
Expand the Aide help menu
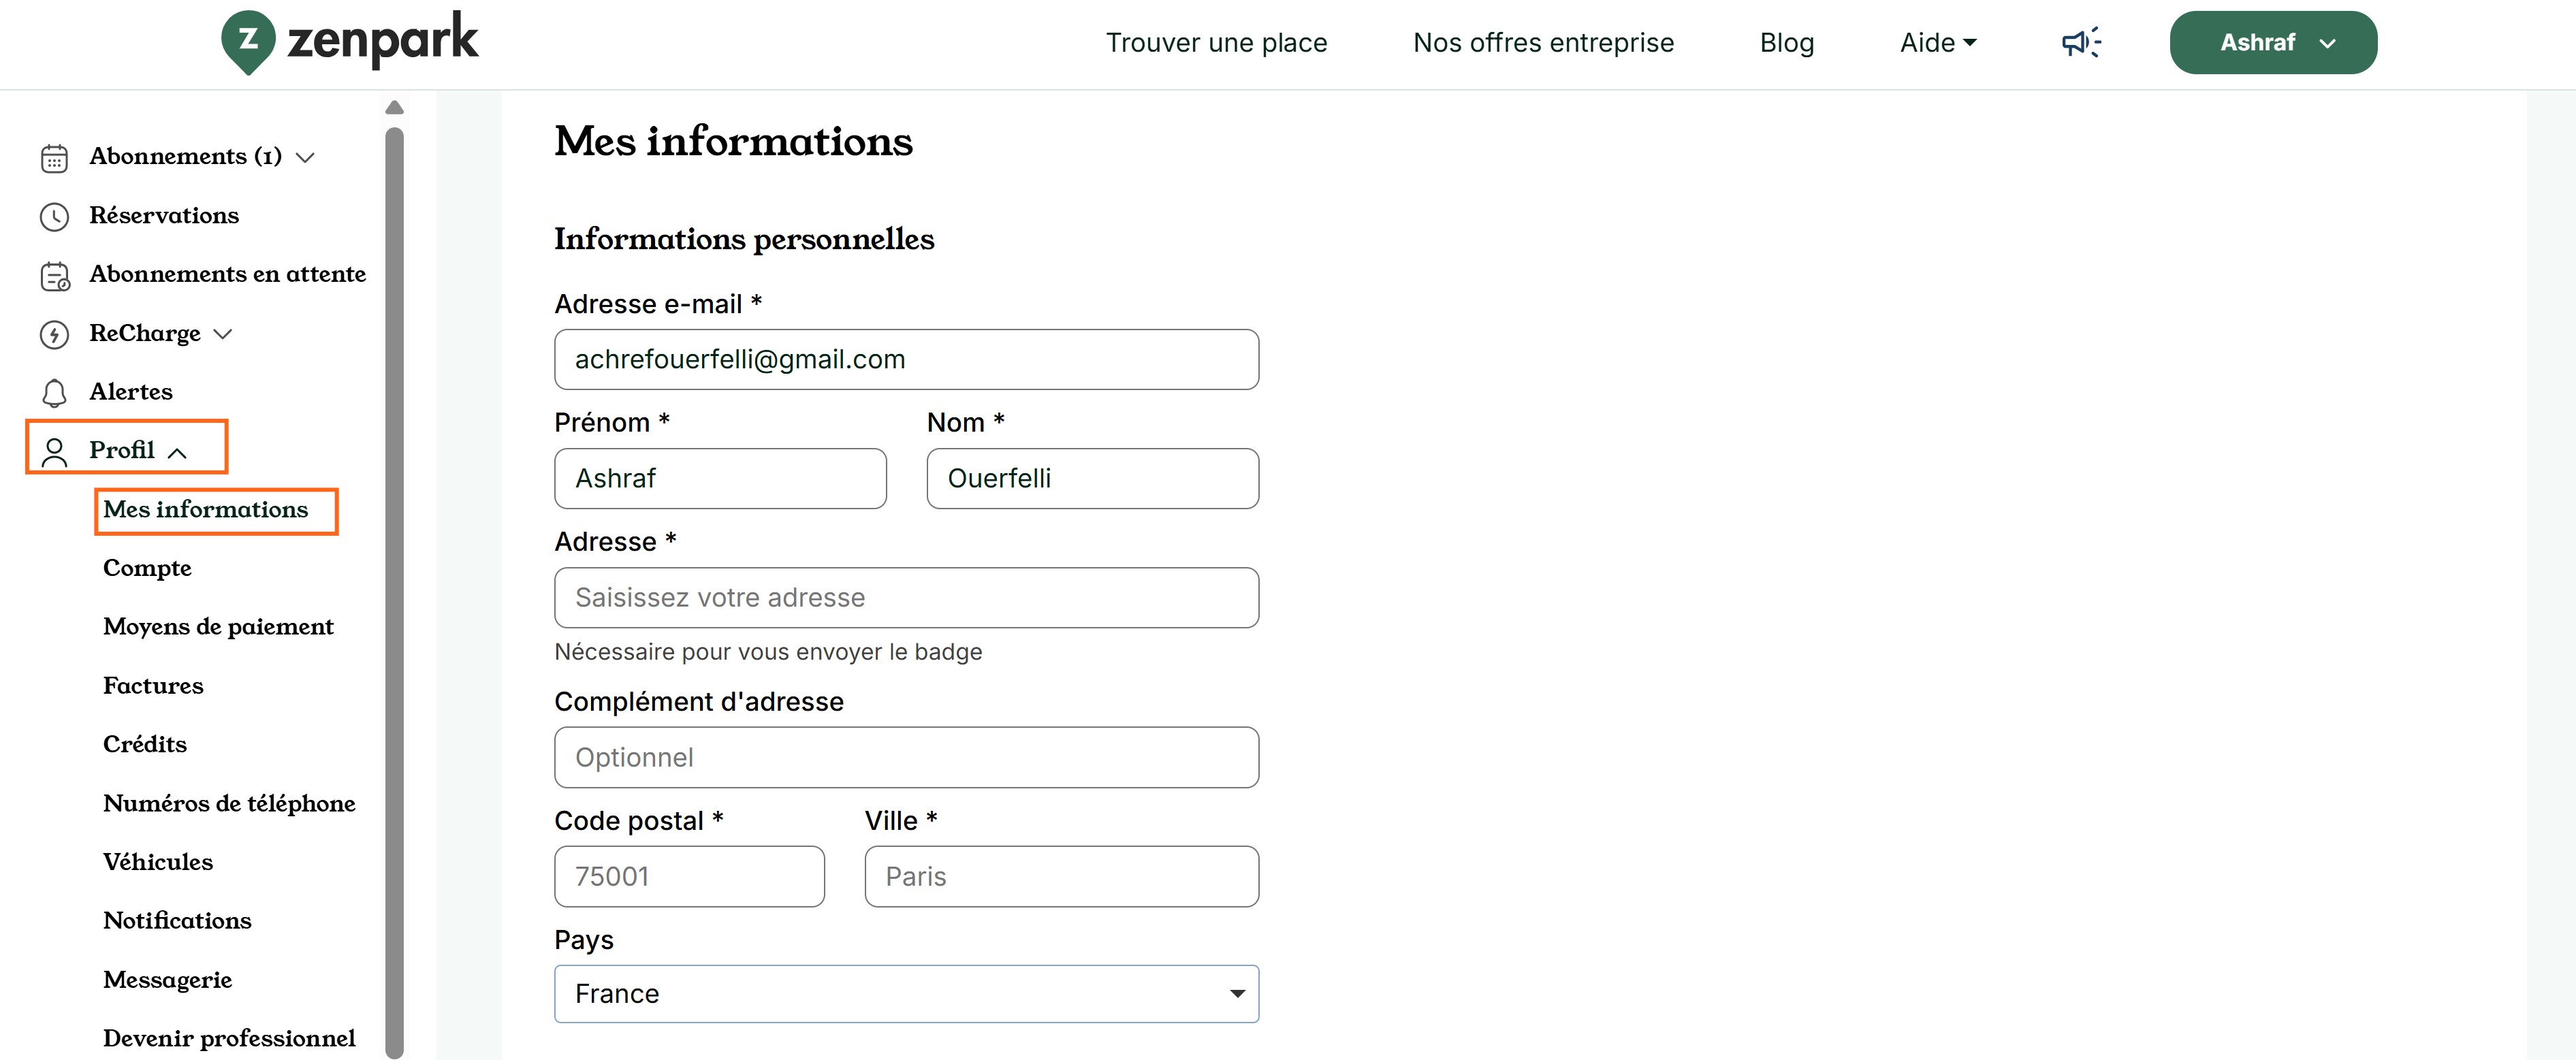[x=1938, y=43]
